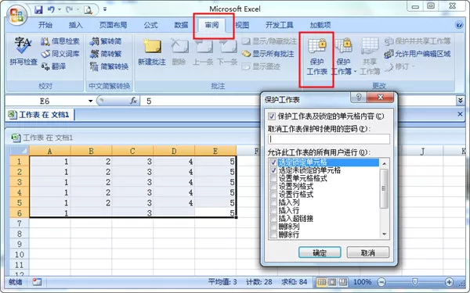Click 保护工作表 ribbon button
The height and width of the screenshot is (293, 470).
316,56
